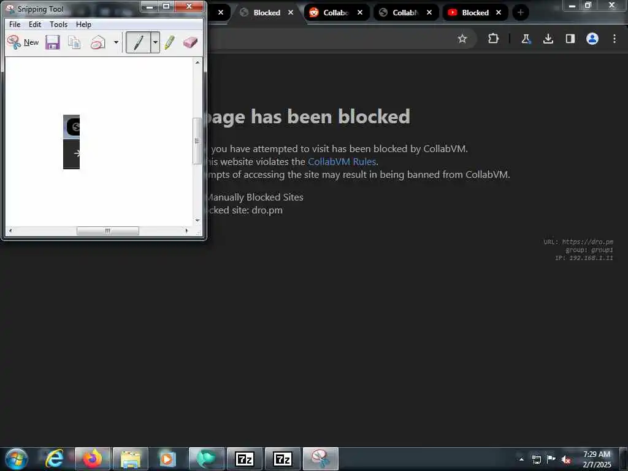This screenshot has height=471, width=628.
Task: Open the File menu in Snipping Tool
Action: coord(15,25)
